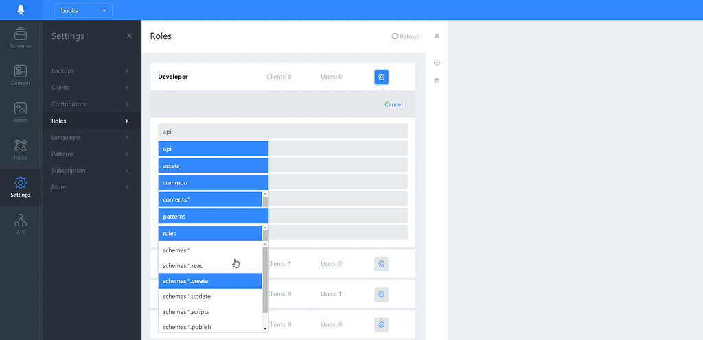The image size is (703, 340).
Task: Close the Settings panel
Action: [129, 36]
